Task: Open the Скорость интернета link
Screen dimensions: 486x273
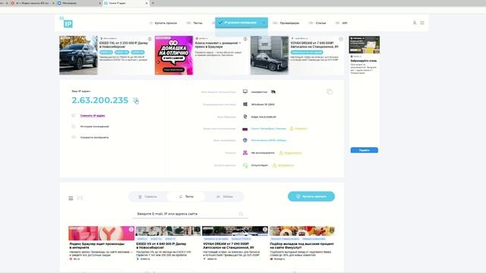Action: click(94, 137)
